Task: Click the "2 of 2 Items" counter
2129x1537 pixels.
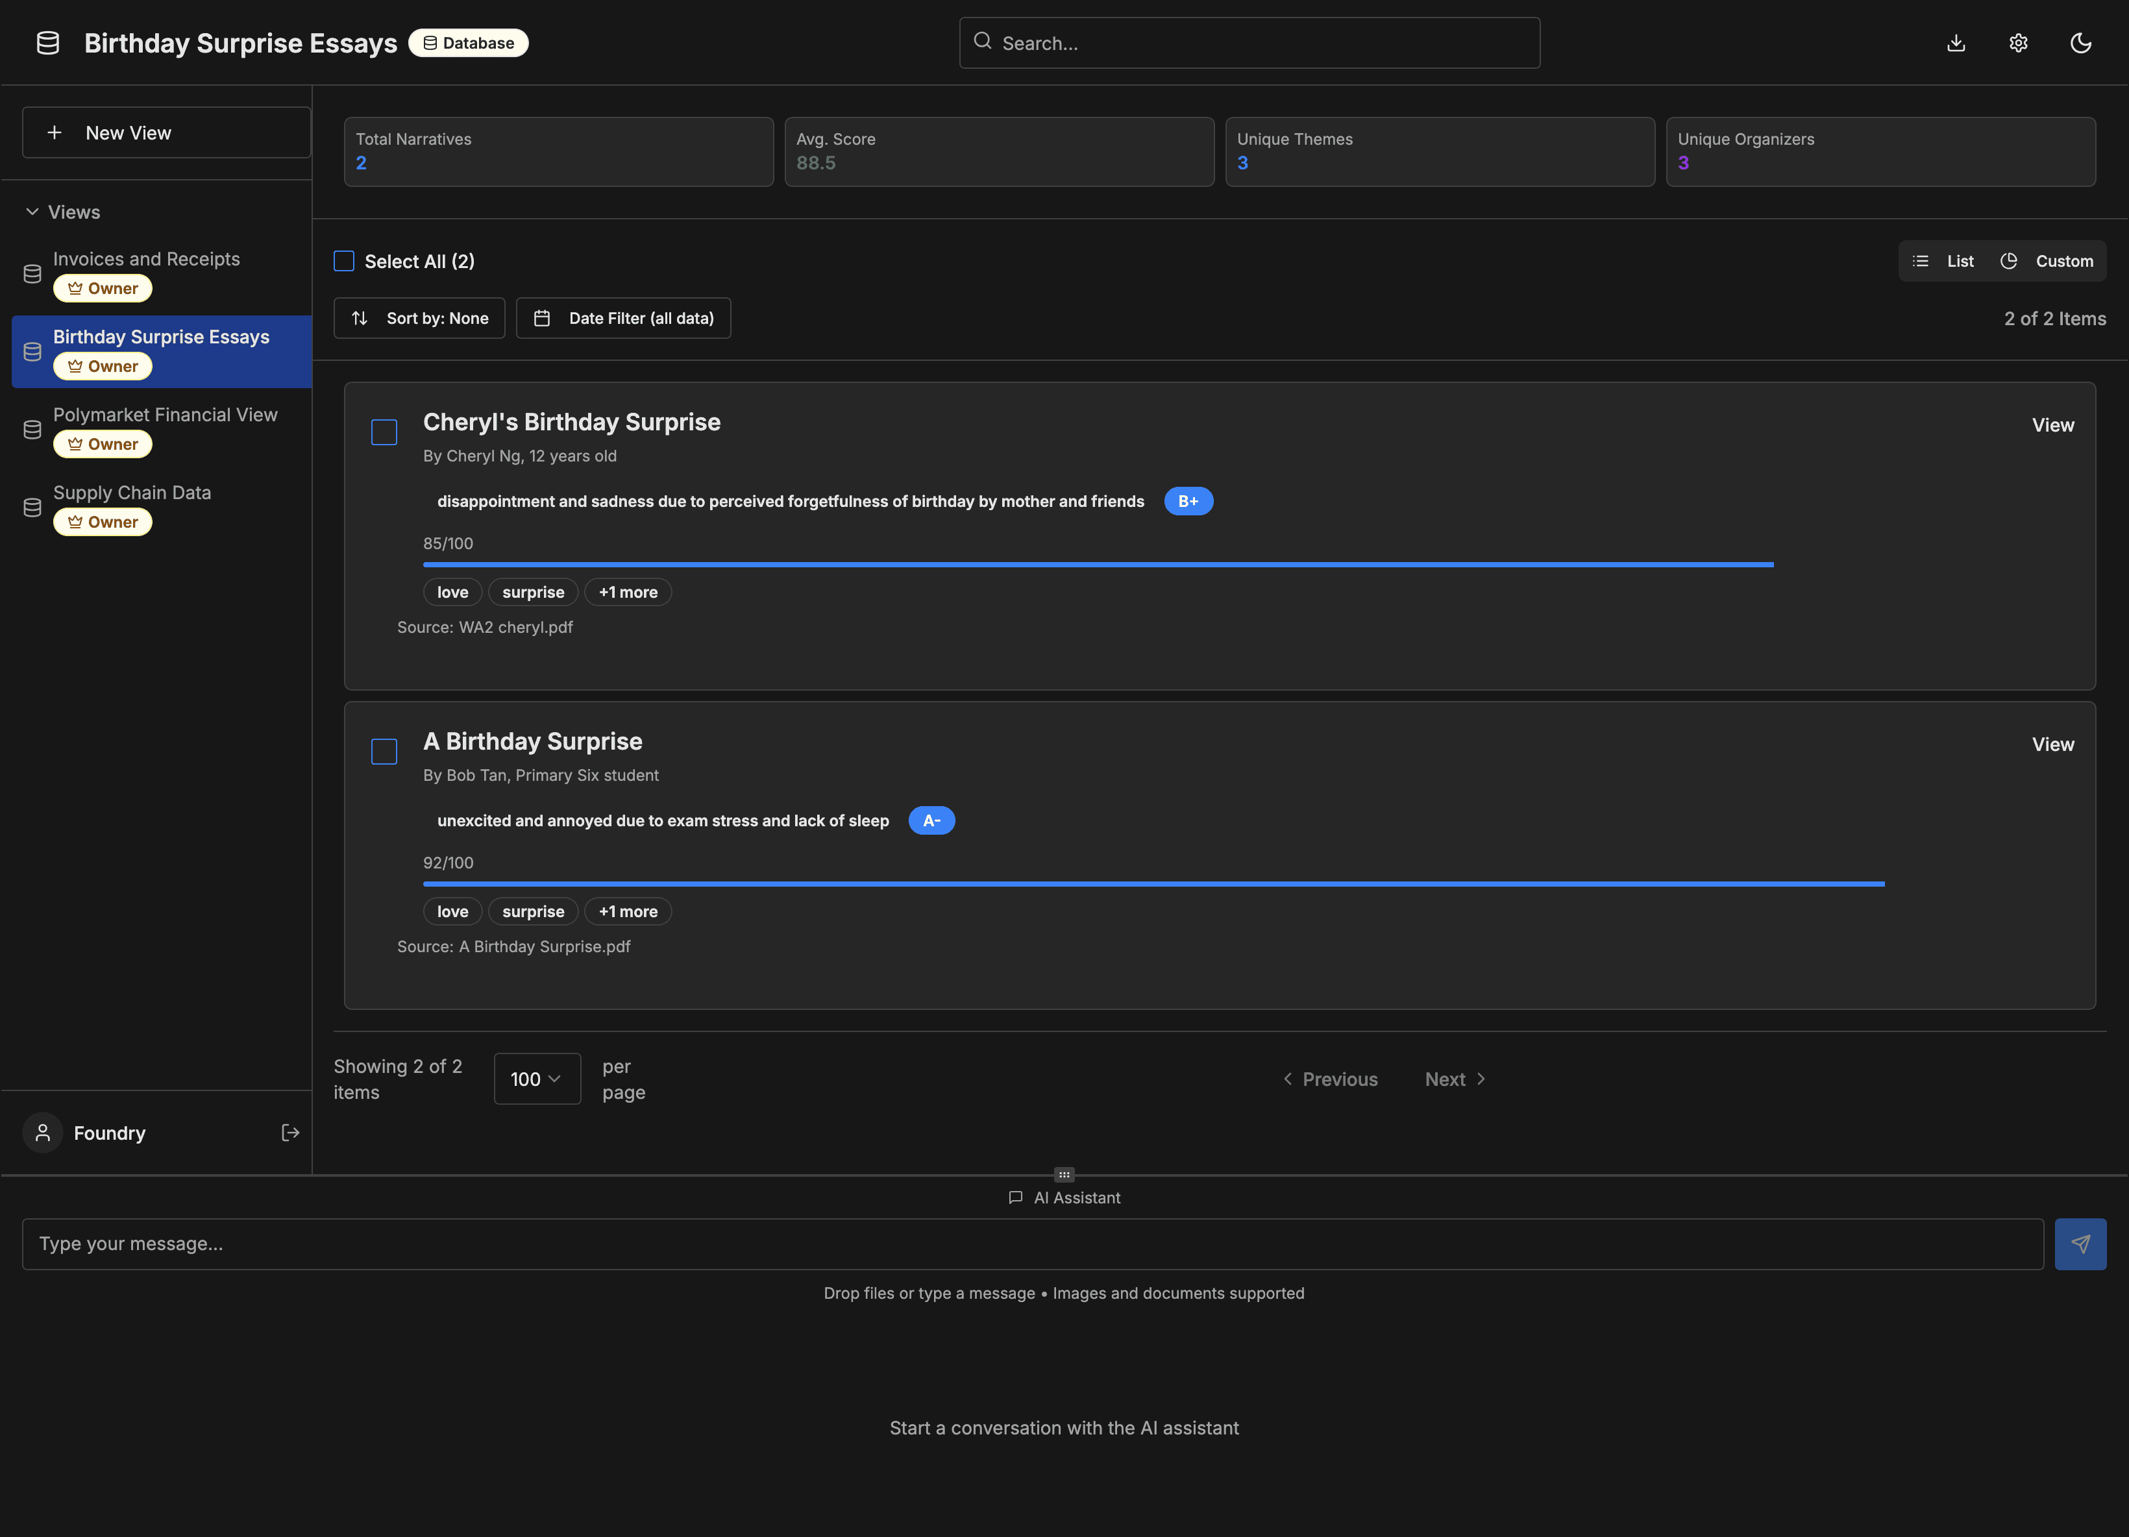Action: [x=2055, y=318]
